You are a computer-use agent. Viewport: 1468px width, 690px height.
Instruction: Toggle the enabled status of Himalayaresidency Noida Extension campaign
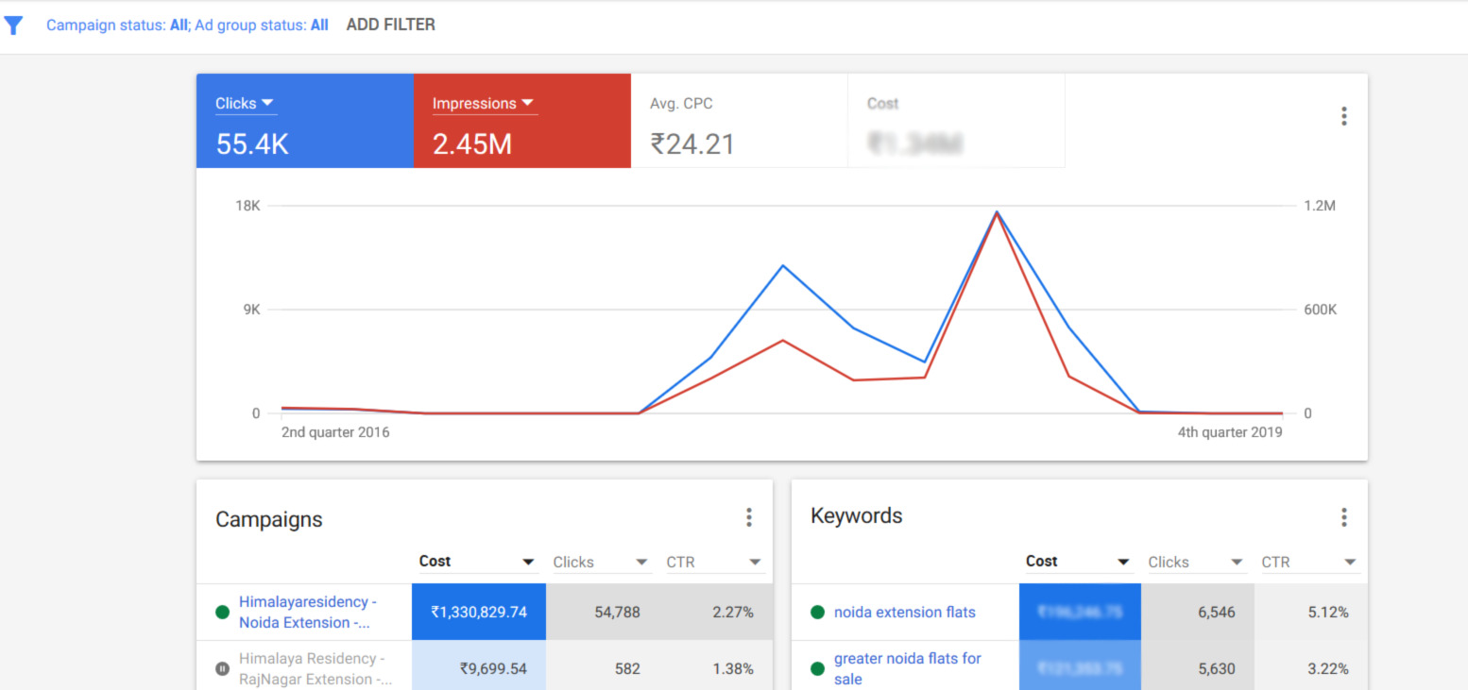(221, 612)
